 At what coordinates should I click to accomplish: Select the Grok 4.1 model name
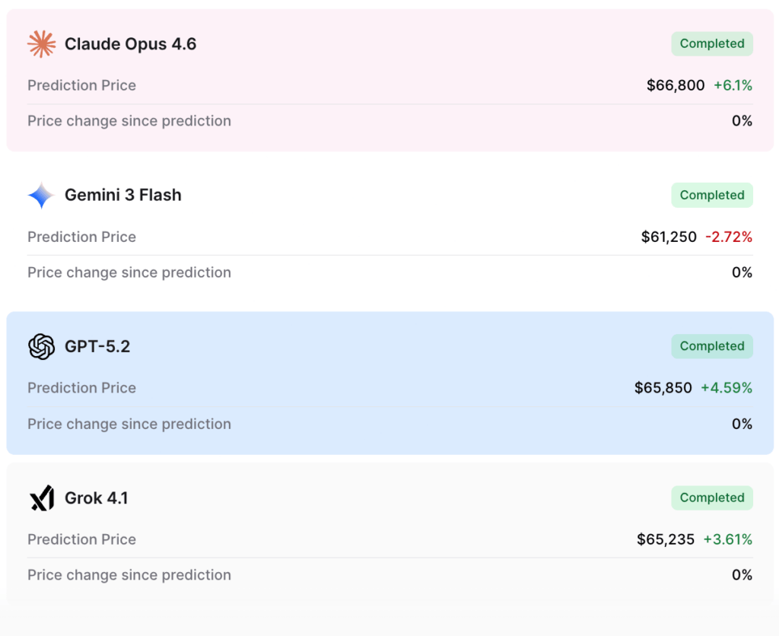(97, 498)
